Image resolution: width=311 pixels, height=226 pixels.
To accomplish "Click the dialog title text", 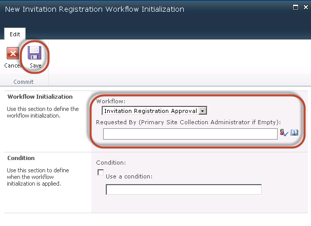I will tap(94, 9).
